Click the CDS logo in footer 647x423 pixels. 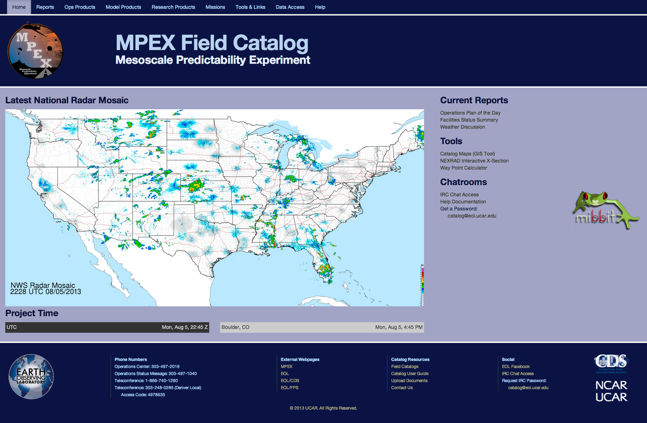pos(611,363)
